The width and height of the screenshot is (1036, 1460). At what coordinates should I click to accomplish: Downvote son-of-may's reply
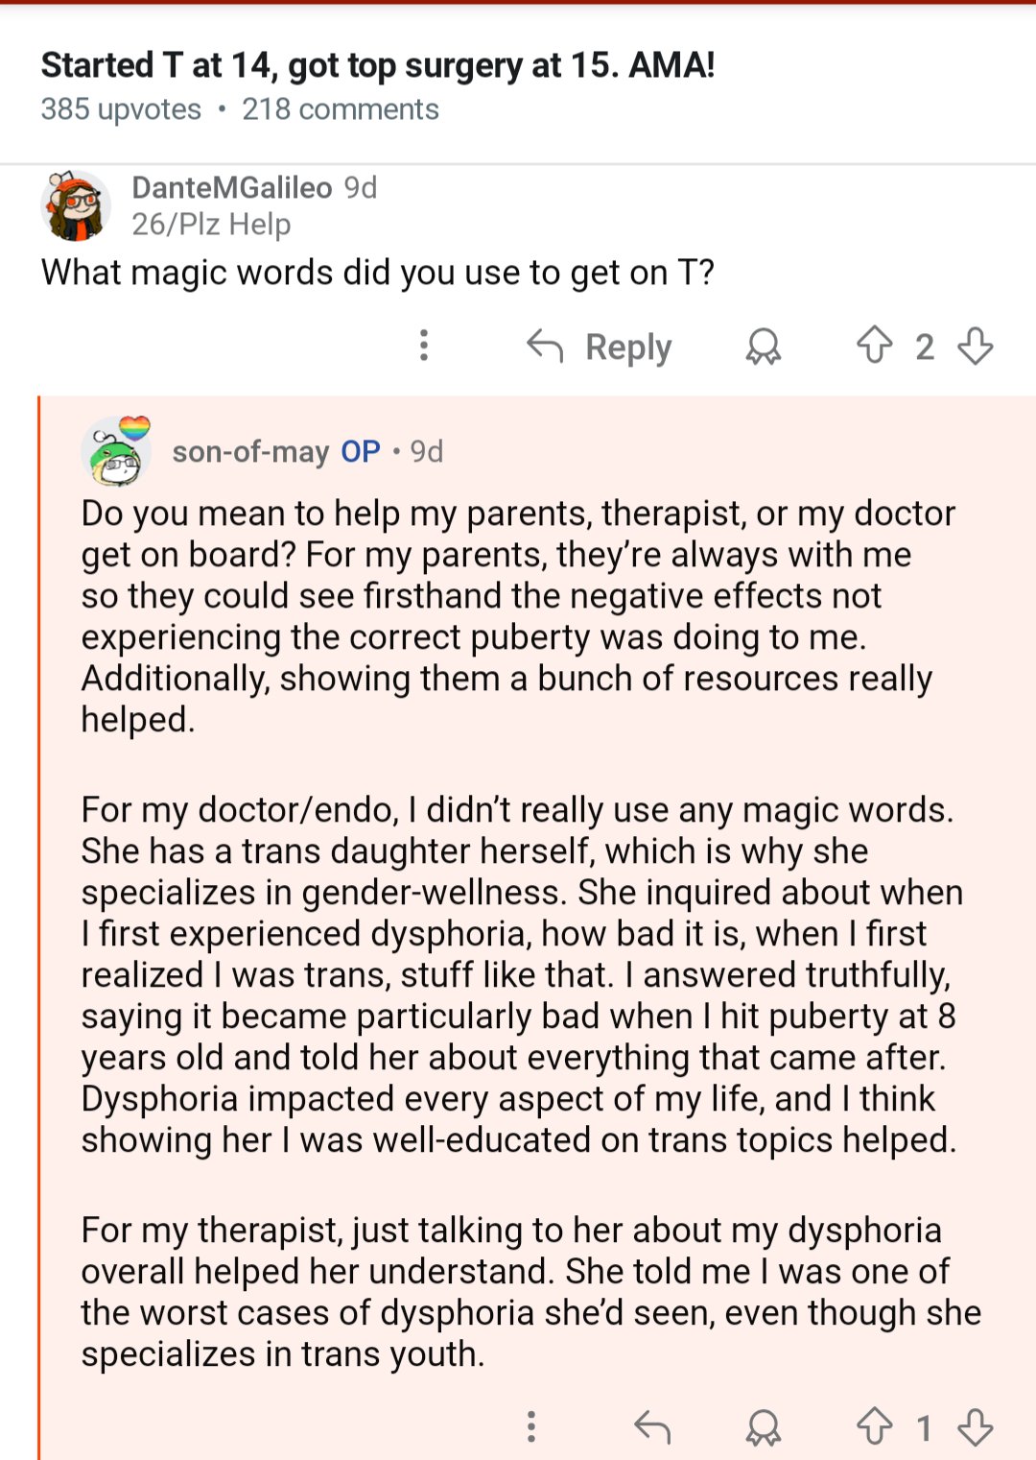pyautogui.click(x=976, y=1426)
